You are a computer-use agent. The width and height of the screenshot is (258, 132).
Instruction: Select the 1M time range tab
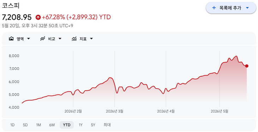[39, 125]
